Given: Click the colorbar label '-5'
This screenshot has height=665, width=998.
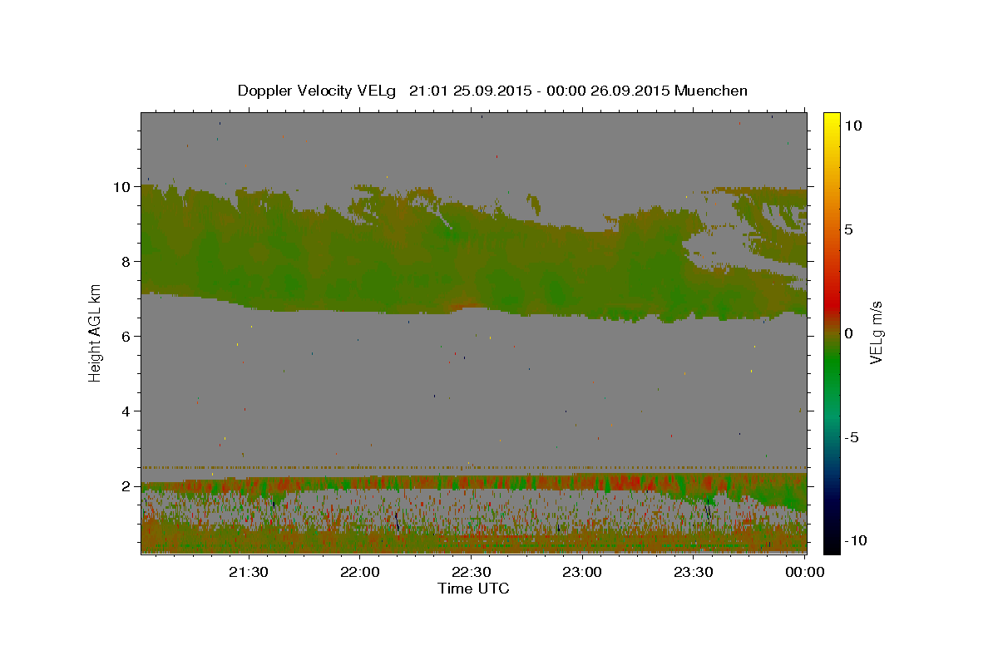Looking at the screenshot, I should [851, 437].
